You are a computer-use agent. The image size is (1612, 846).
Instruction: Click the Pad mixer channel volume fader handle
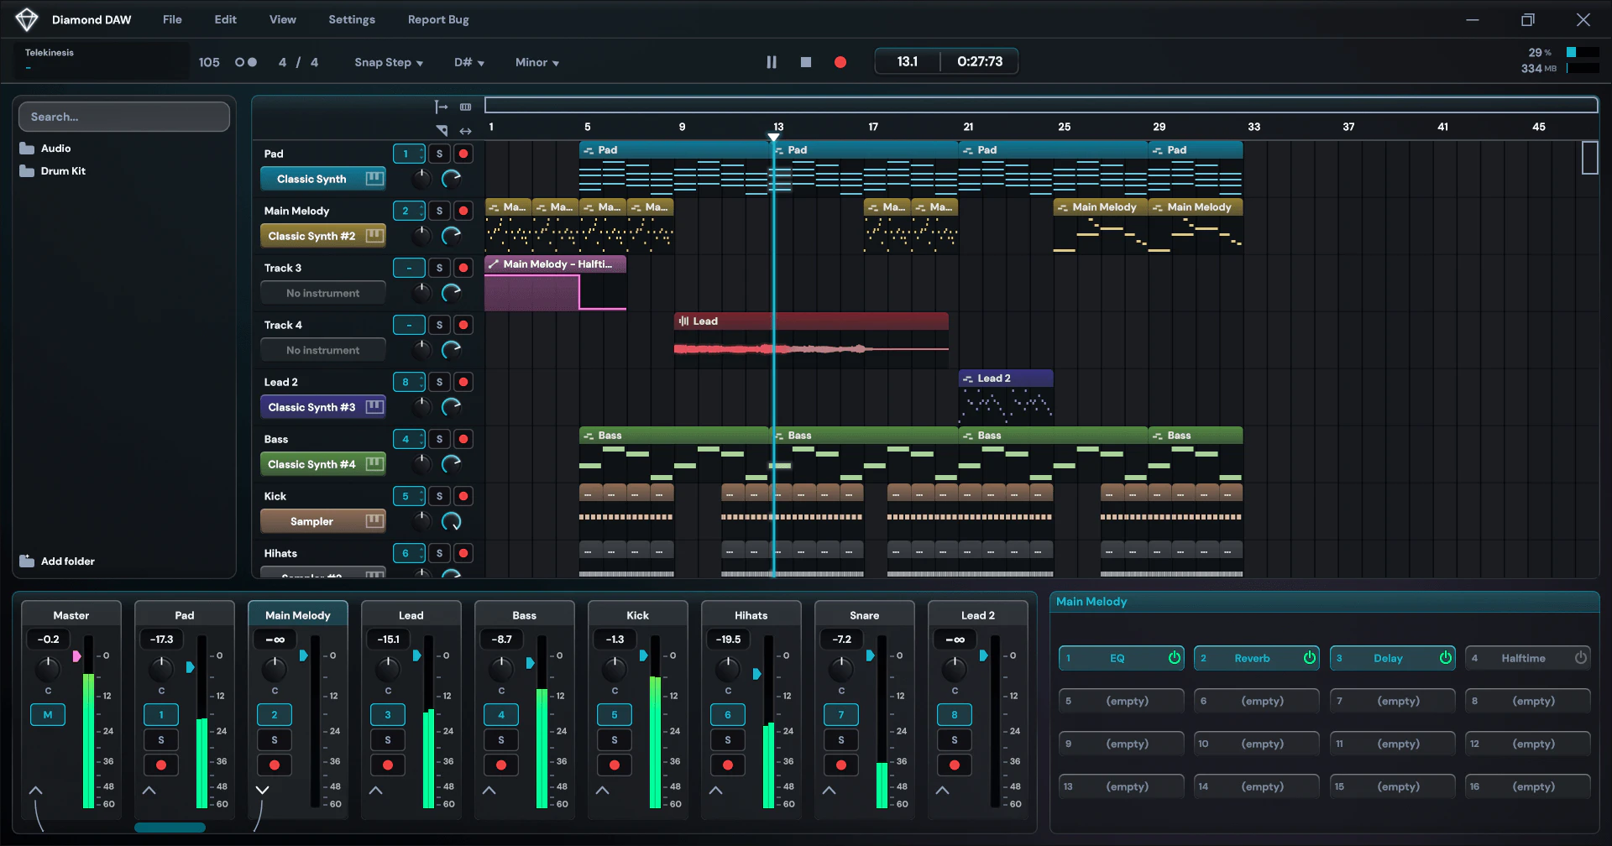pos(191,667)
